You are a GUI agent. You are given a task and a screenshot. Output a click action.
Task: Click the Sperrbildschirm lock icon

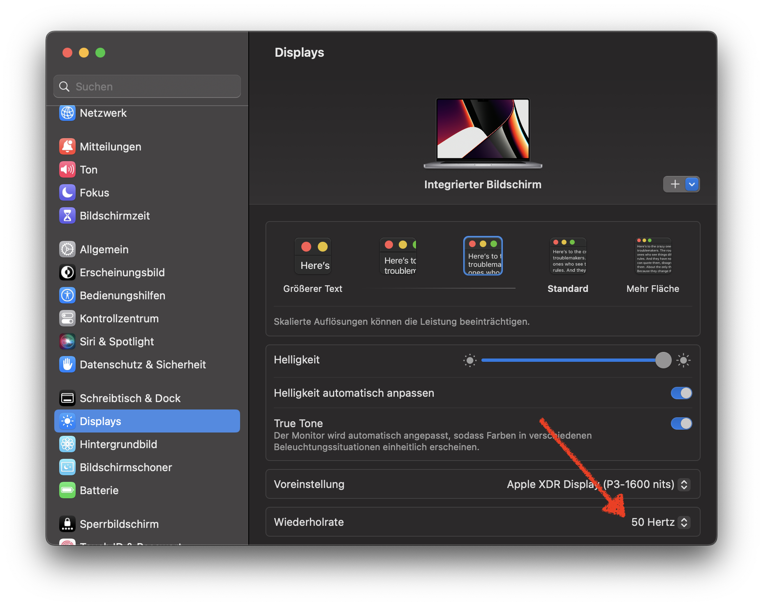point(67,524)
